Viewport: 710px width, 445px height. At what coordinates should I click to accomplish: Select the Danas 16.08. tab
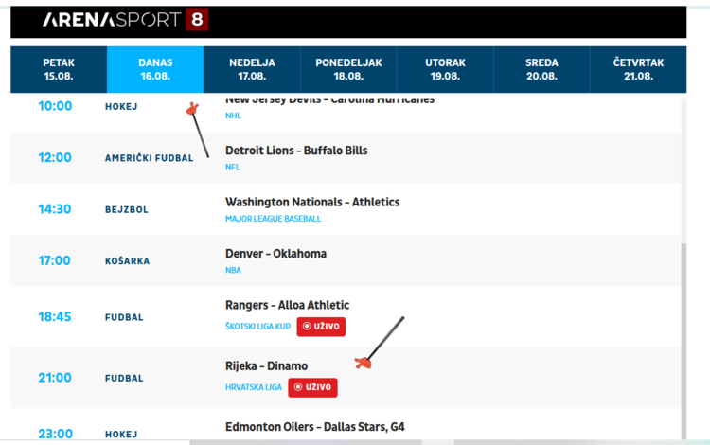[x=155, y=69]
